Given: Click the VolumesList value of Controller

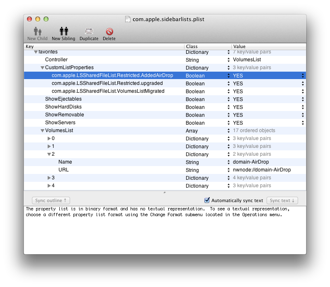Looking at the screenshot, I should [247, 60].
